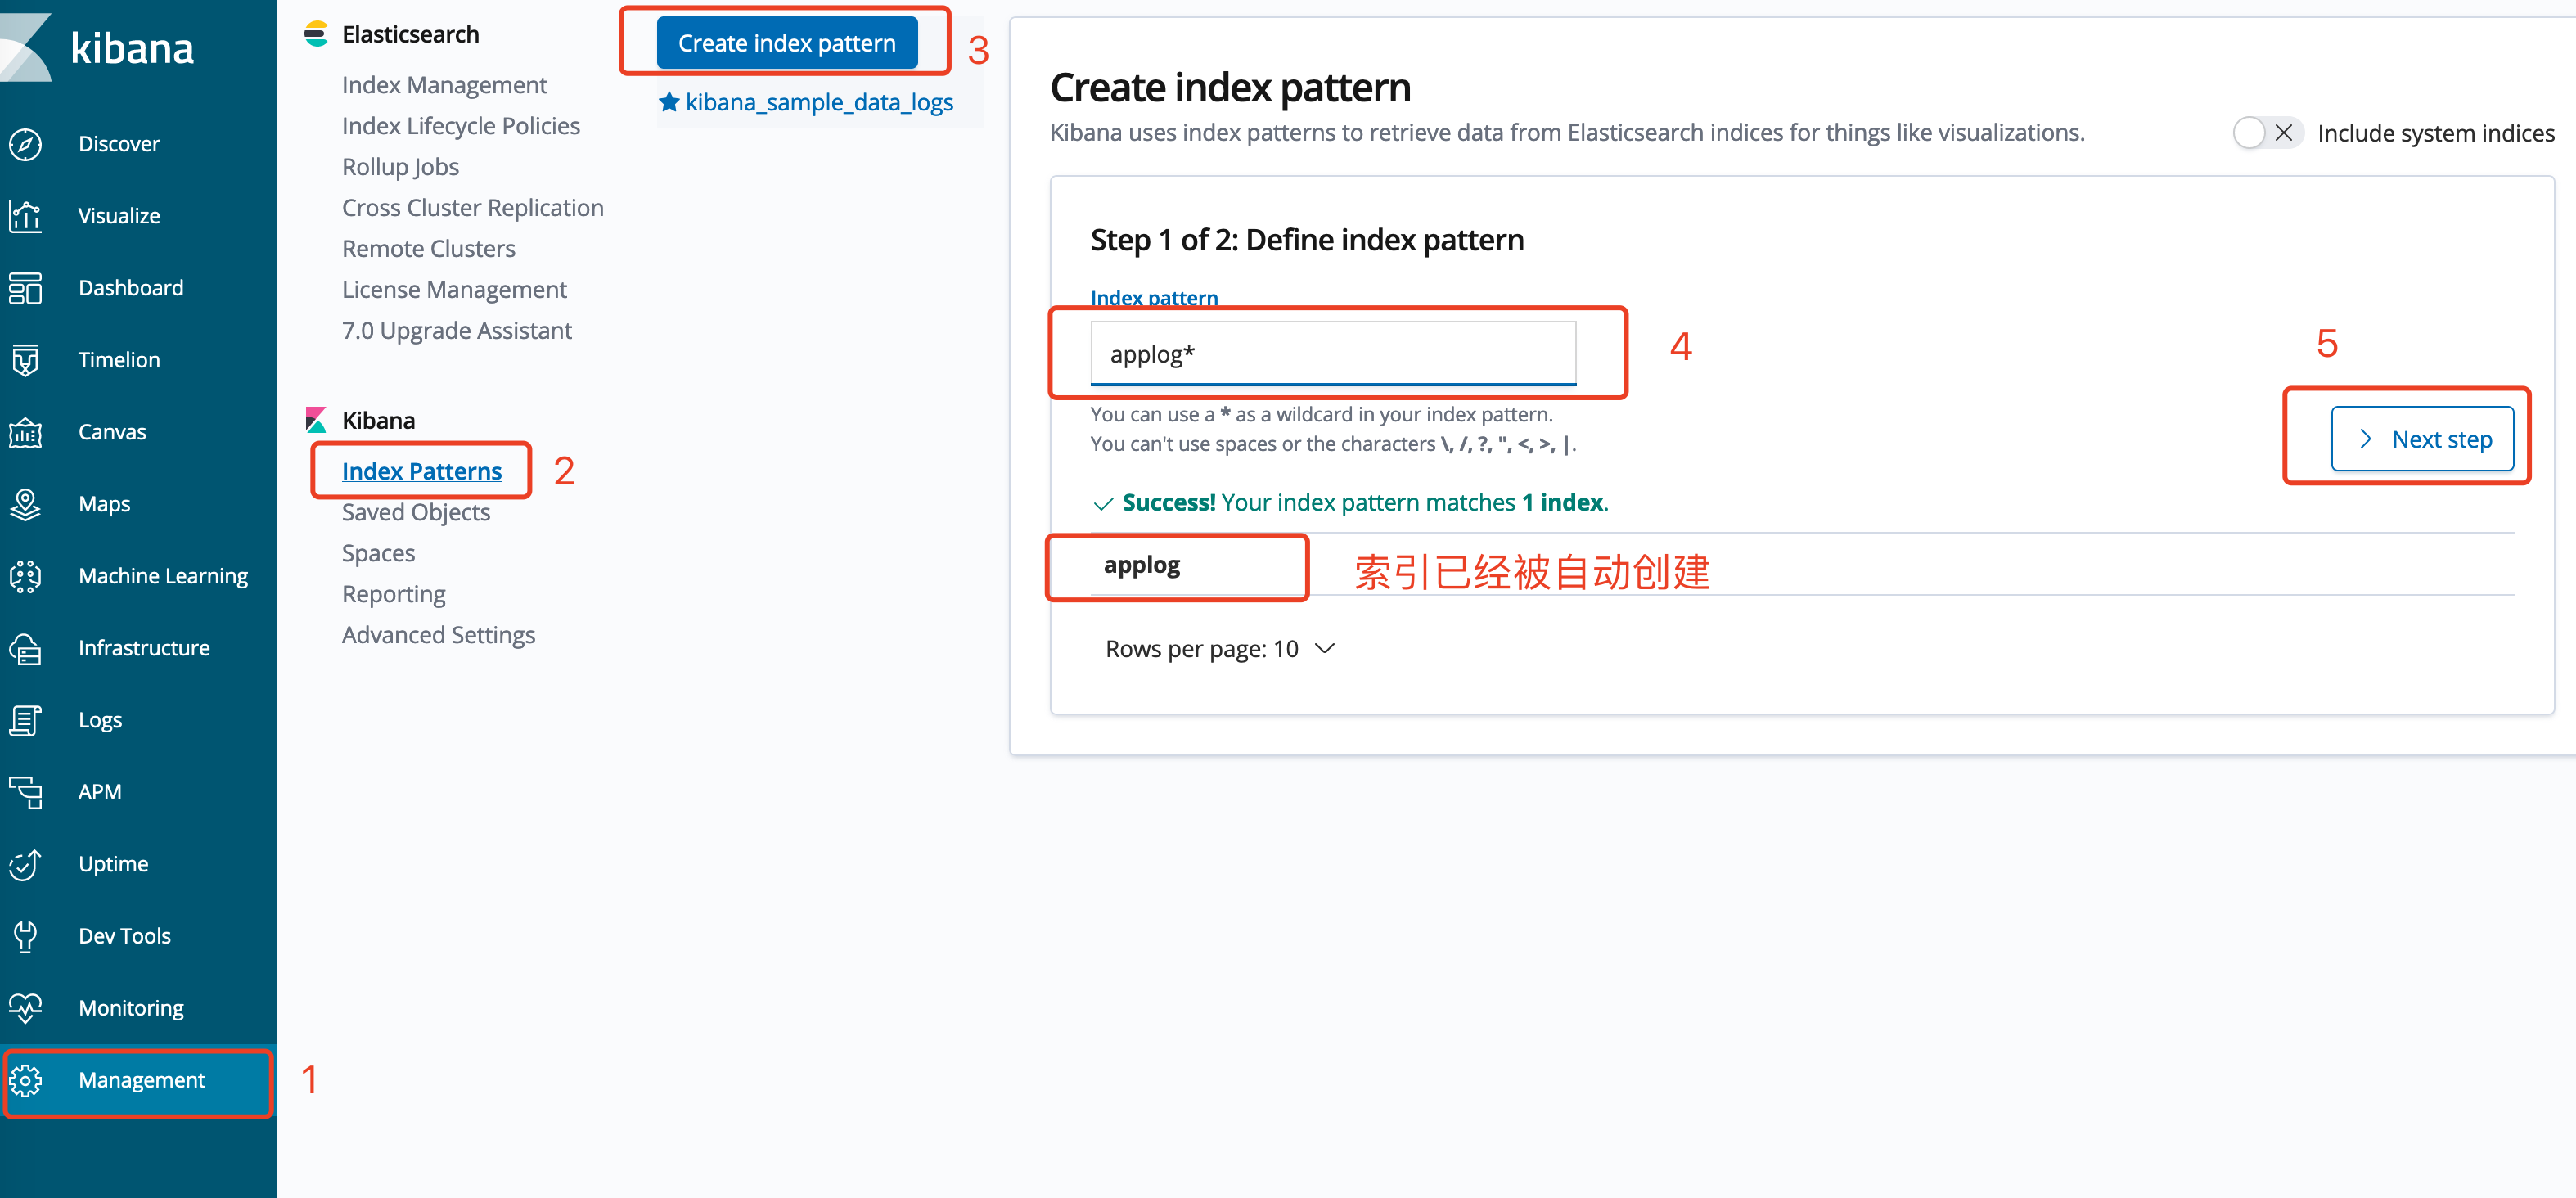Click Maps label in sidebar

[104, 504]
